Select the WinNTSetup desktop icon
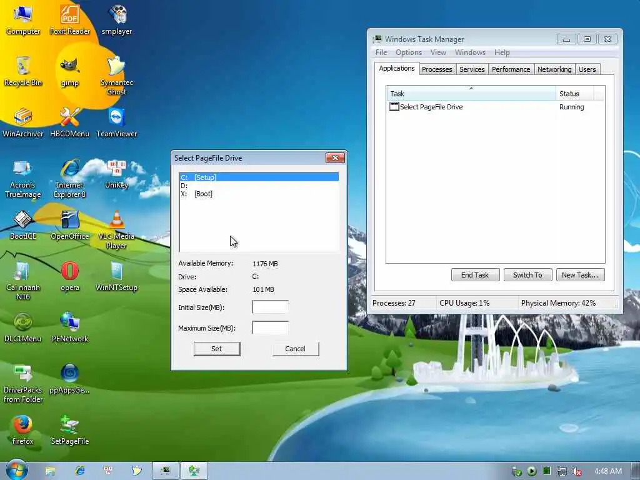The width and height of the screenshot is (640, 480). pyautogui.click(x=117, y=277)
